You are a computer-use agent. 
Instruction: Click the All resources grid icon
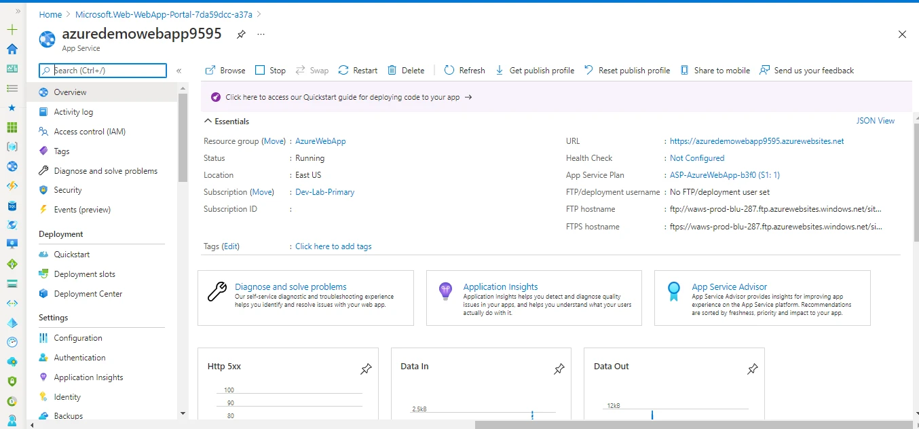coord(11,126)
